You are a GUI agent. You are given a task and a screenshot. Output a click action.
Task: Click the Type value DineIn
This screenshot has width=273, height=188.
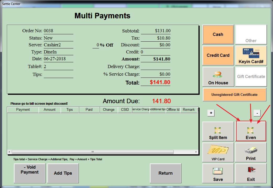50,52
